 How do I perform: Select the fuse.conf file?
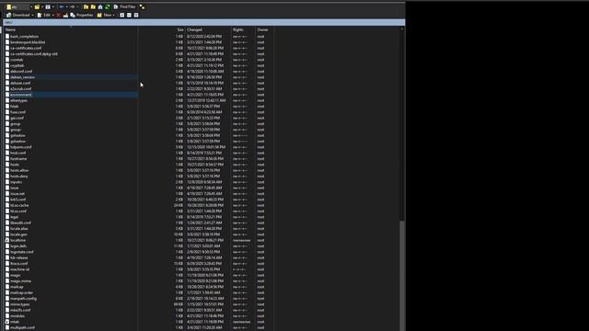(17, 112)
